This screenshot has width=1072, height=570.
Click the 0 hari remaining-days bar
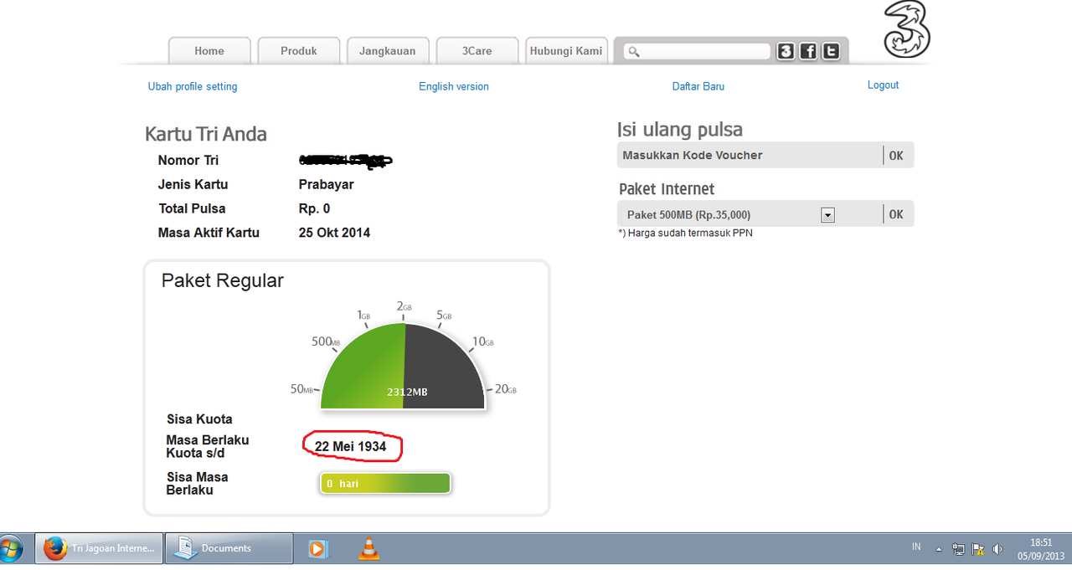[x=385, y=484]
